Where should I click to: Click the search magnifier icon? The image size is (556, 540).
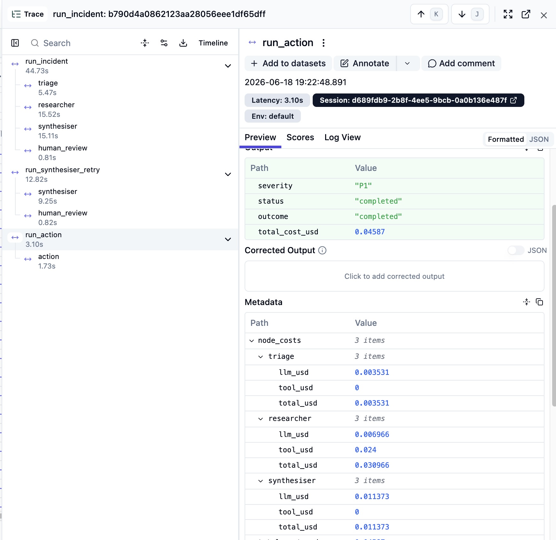[35, 43]
